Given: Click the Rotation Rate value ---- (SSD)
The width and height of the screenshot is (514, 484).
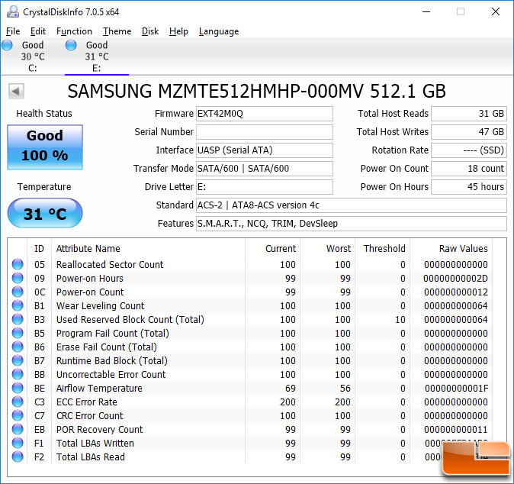Looking at the screenshot, I should [469, 150].
